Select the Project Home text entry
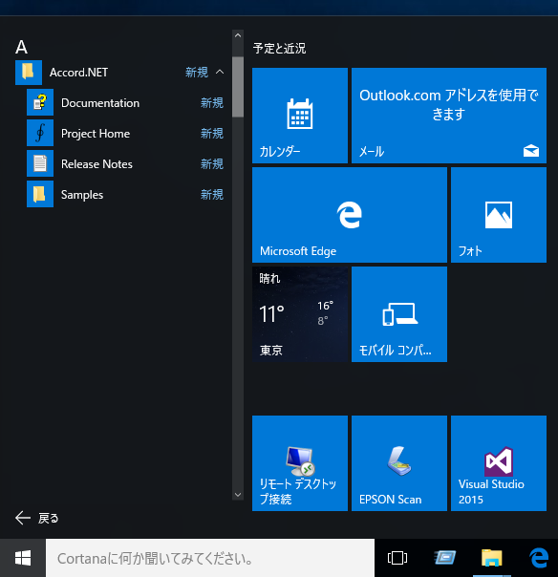The width and height of the screenshot is (558, 577). pos(96,134)
